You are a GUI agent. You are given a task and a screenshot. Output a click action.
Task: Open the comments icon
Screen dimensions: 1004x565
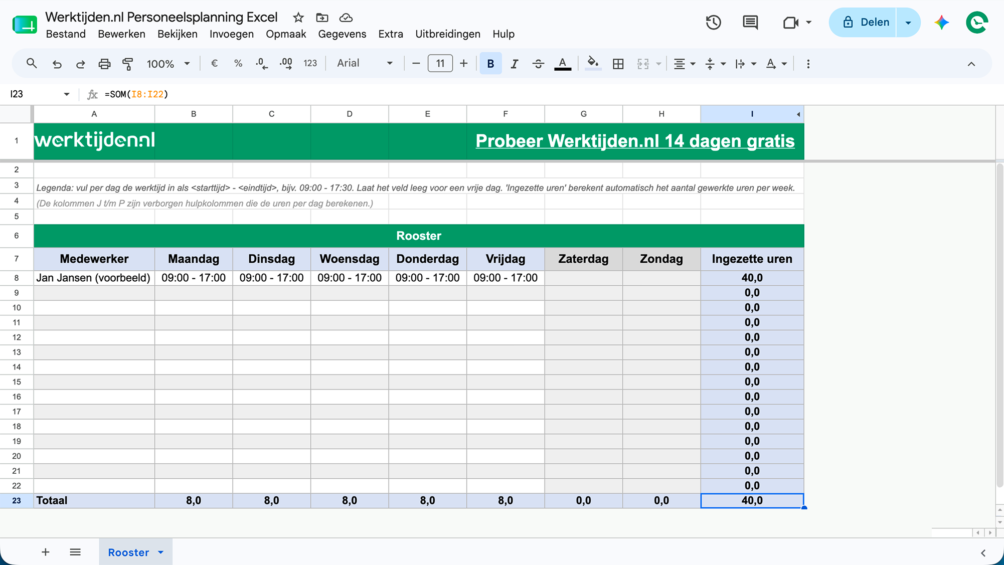[x=750, y=22]
